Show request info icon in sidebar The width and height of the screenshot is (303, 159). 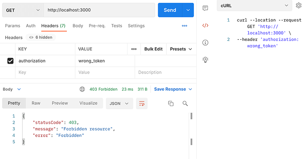pyautogui.click(x=205, y=43)
